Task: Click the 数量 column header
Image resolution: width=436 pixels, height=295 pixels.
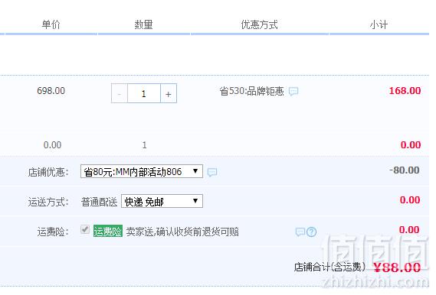Action: (x=143, y=24)
